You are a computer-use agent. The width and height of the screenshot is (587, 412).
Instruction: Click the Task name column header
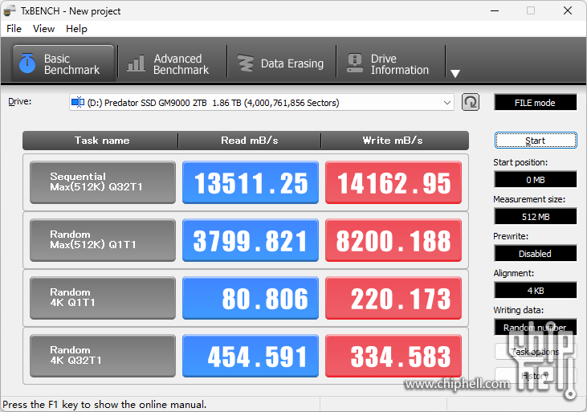[100, 141]
